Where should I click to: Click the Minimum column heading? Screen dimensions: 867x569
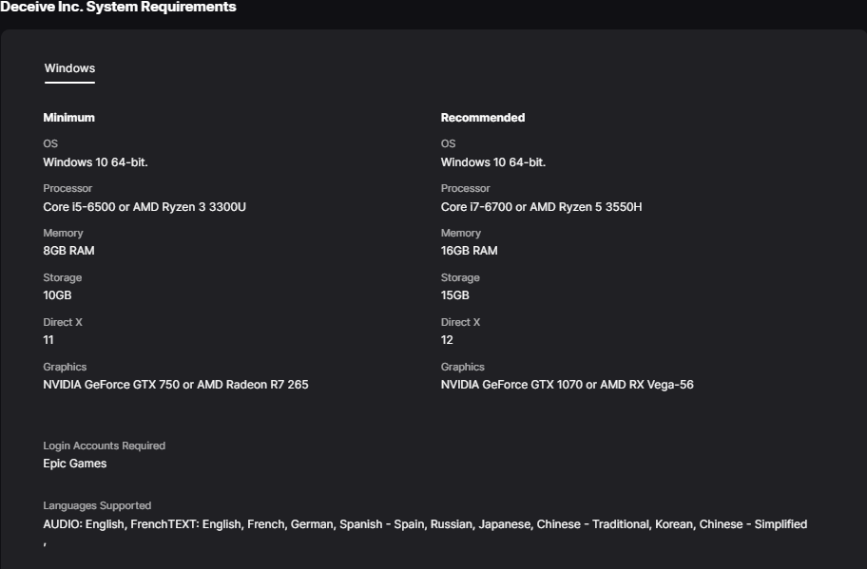pos(68,118)
